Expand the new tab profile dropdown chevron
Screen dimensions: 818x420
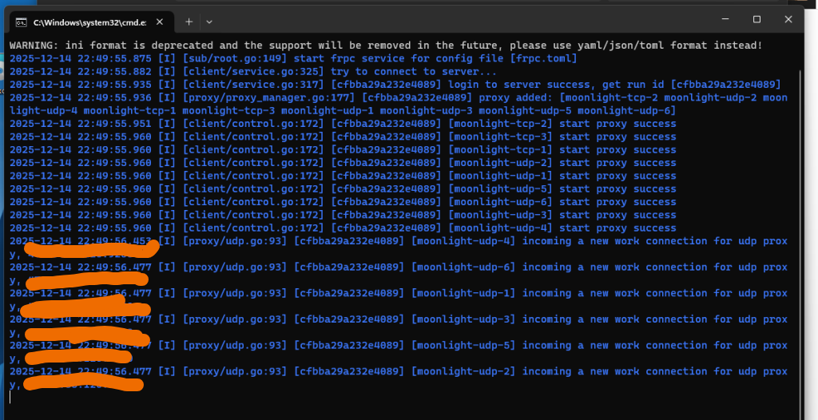click(209, 22)
